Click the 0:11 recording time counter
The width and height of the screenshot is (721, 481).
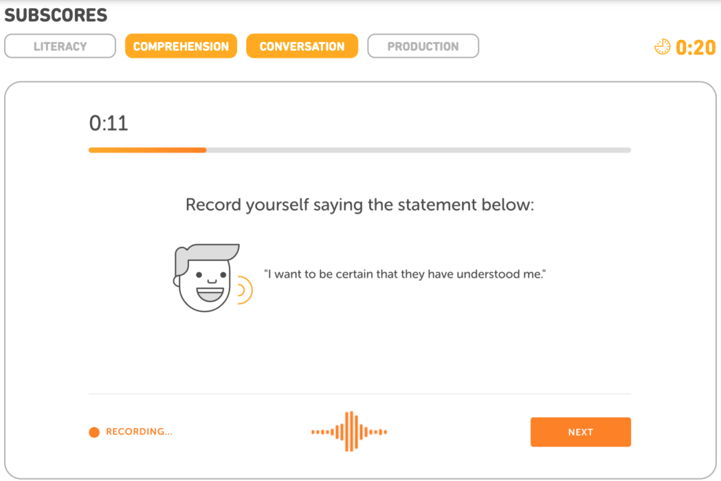[108, 123]
